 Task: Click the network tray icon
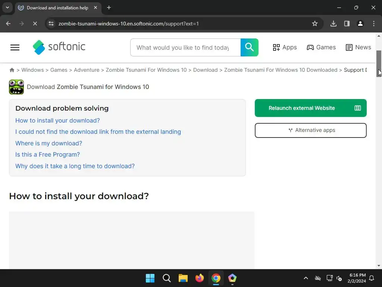(x=330, y=278)
